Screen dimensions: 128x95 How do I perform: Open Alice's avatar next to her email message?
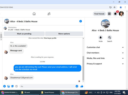pos(6,78)
